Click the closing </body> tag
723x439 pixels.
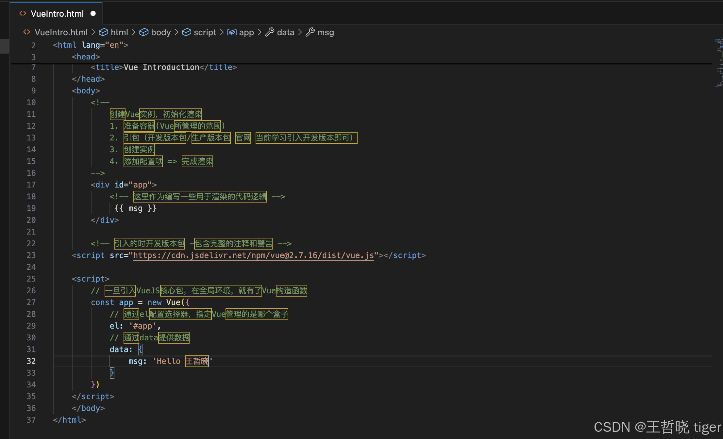point(88,408)
